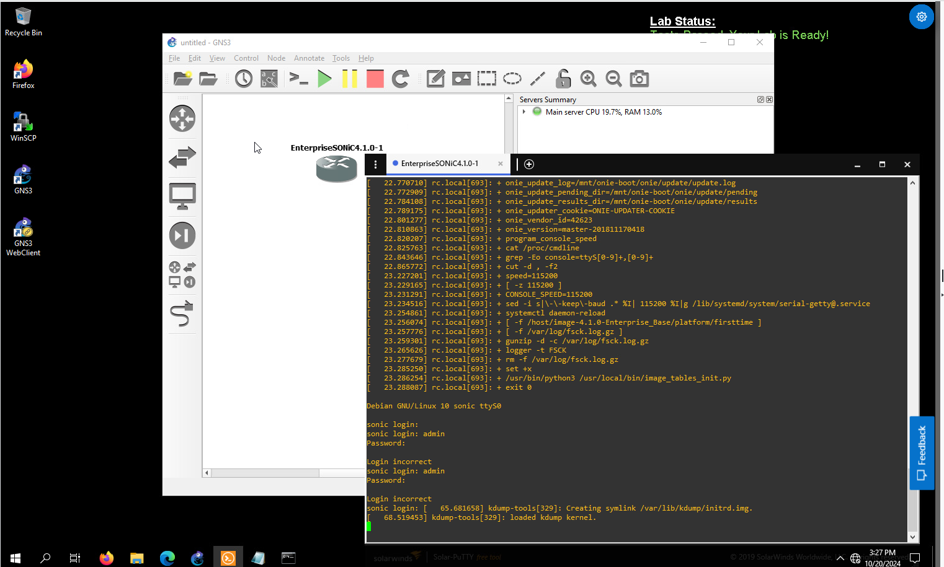This screenshot has width=944, height=567.
Task: Toggle the lock items padlock icon
Action: pos(563,79)
